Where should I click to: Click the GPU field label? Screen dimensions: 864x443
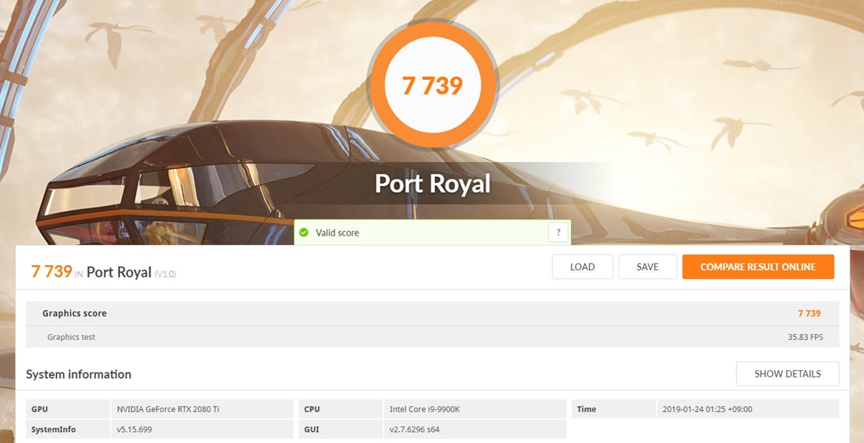(40, 409)
